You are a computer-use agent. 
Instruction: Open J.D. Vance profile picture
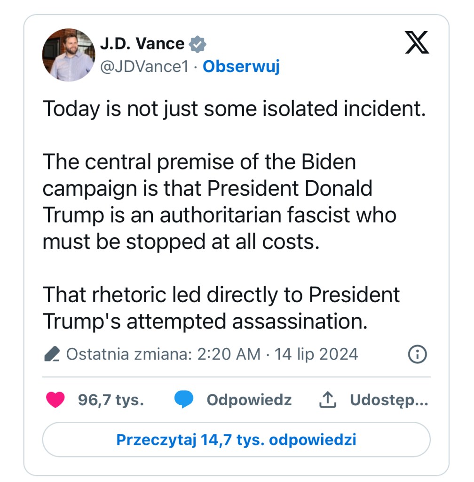pyautogui.click(x=68, y=55)
